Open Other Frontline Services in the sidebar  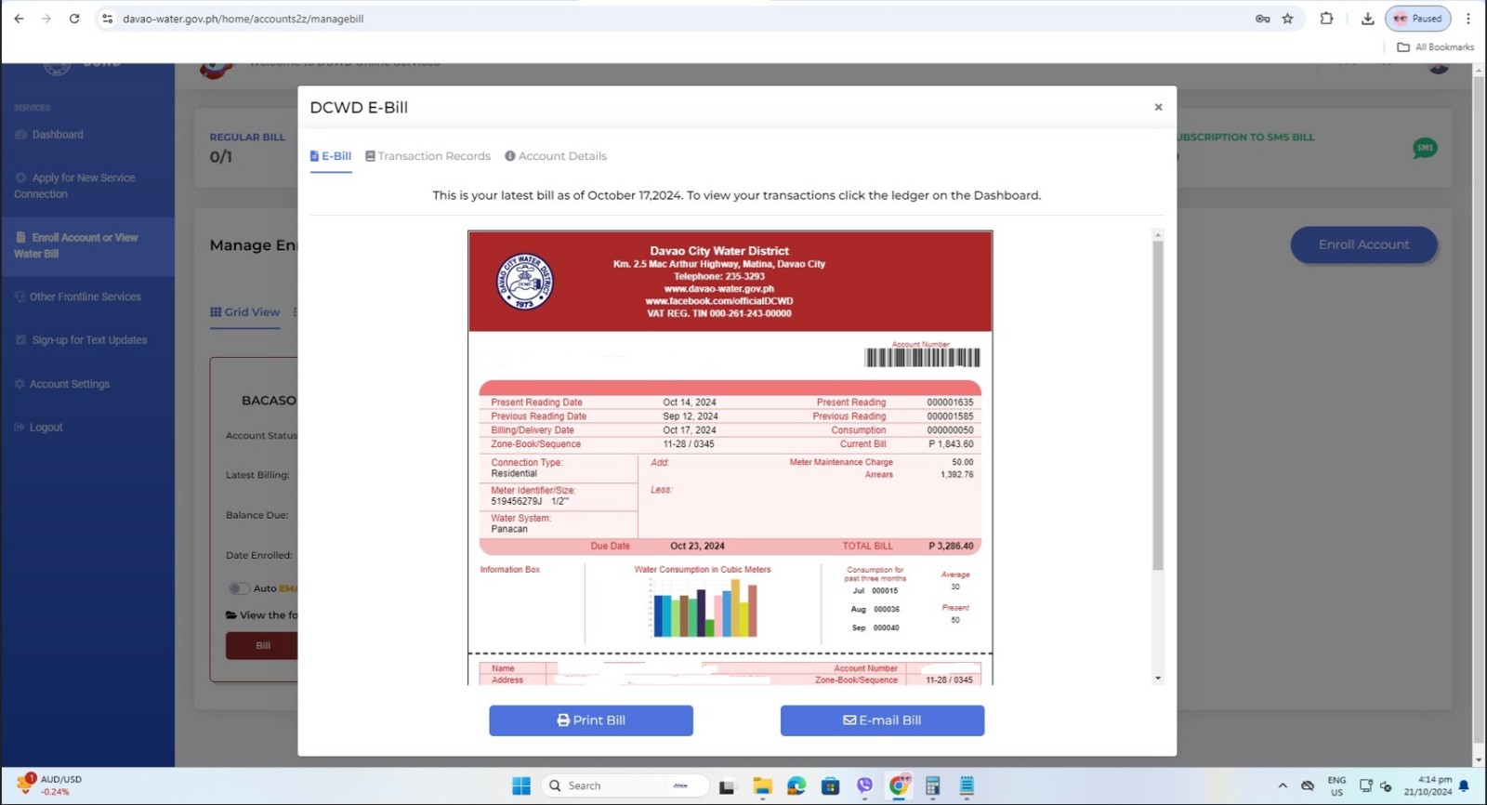point(78,297)
